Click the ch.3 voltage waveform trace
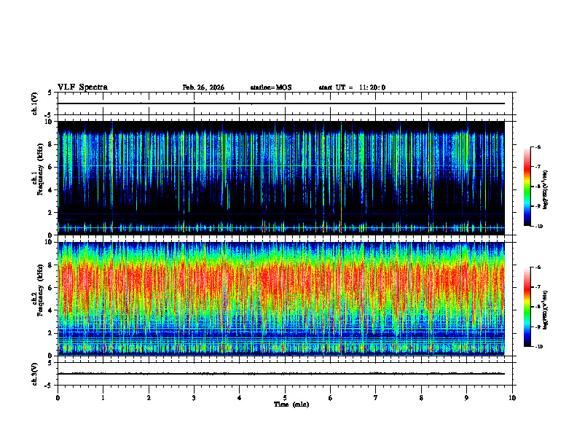Viewport: 577px width, 446px height. tap(281, 374)
